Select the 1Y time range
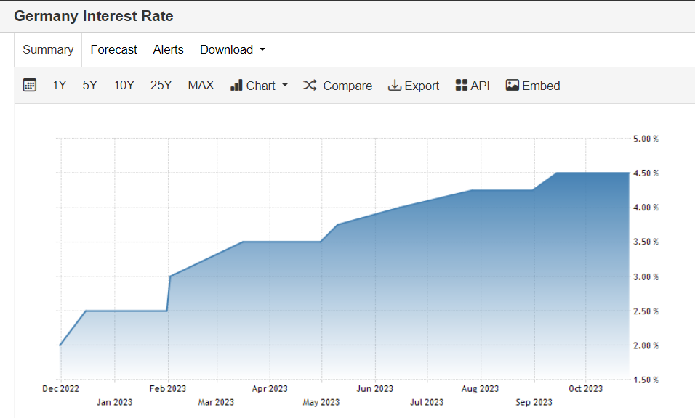695x418 pixels. click(x=60, y=86)
